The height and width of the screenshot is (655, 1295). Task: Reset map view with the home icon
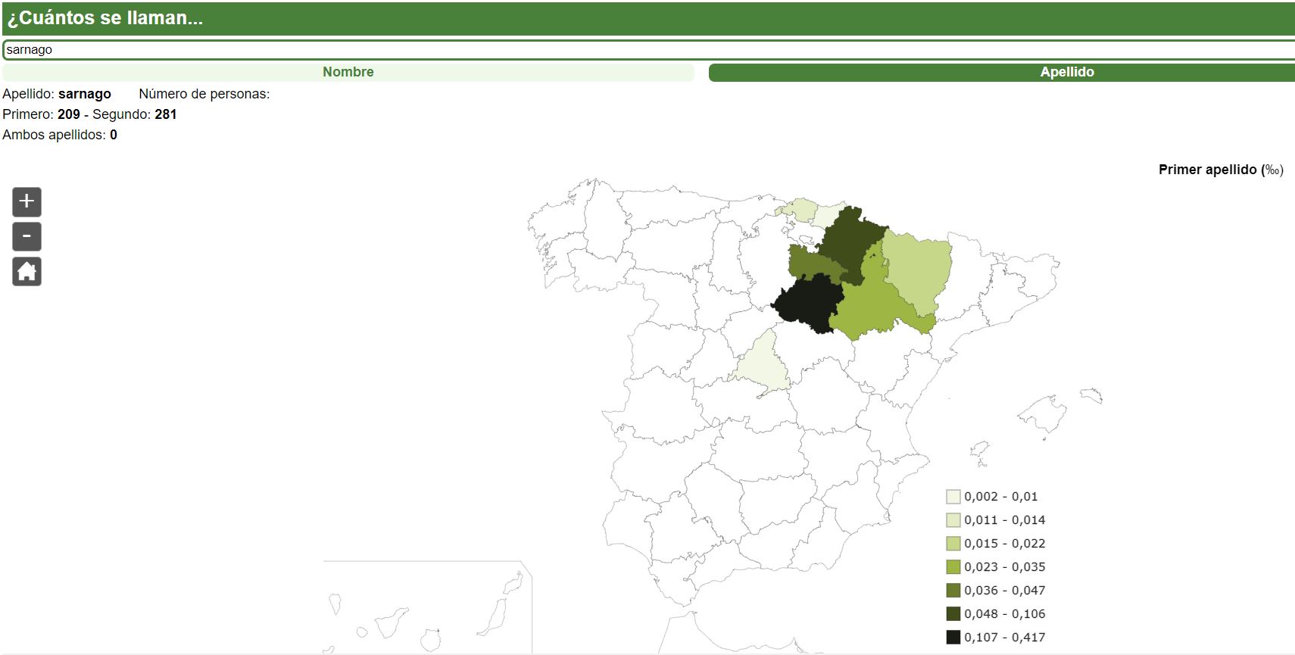click(27, 271)
